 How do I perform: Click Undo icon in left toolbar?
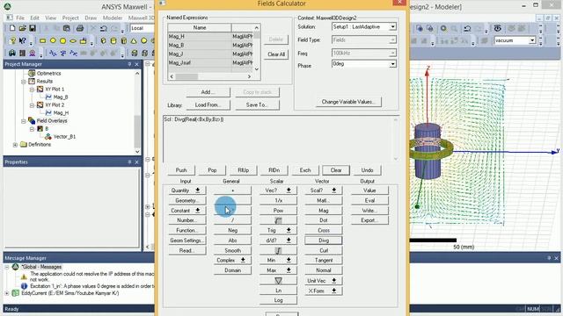104,28
